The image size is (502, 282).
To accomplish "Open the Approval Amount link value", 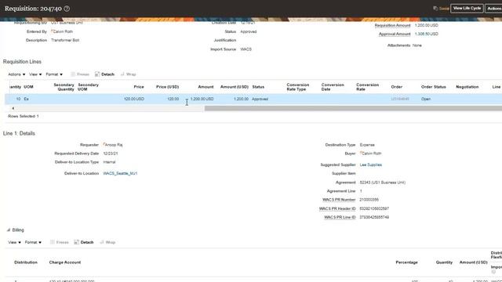I will click(x=426, y=34).
